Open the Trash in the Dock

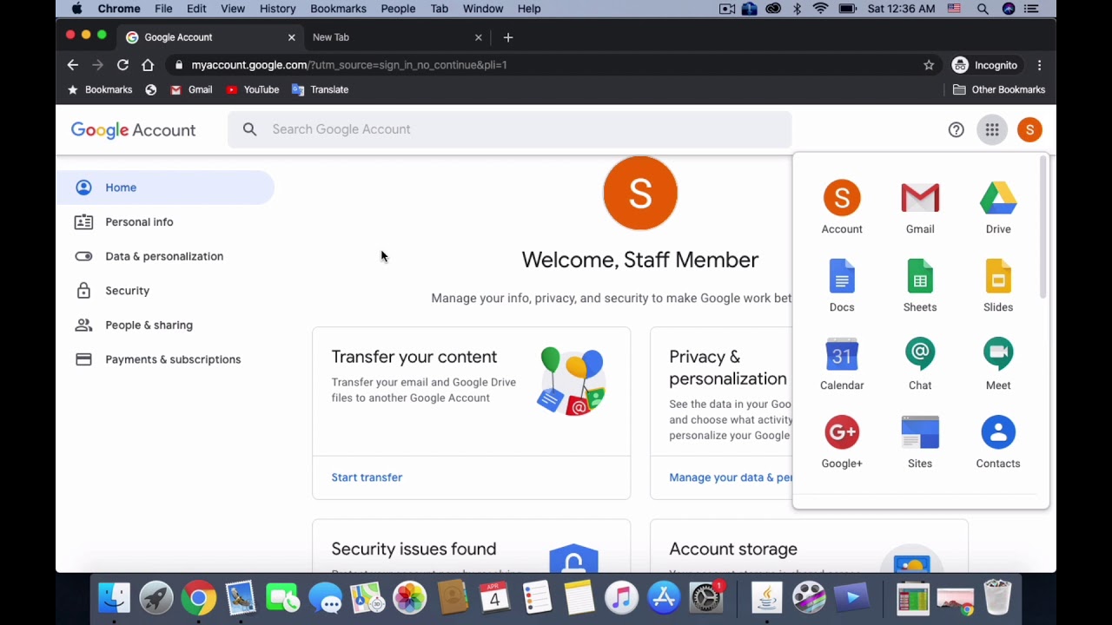point(997,598)
